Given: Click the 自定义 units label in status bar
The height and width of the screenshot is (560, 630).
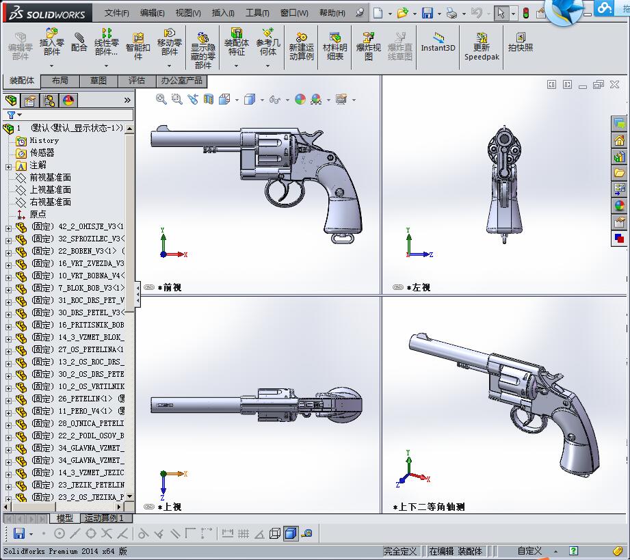Looking at the screenshot, I should click(529, 550).
